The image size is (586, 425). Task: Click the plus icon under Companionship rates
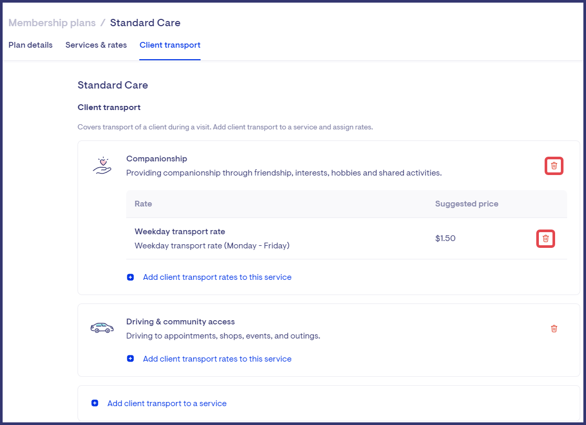pyautogui.click(x=130, y=277)
